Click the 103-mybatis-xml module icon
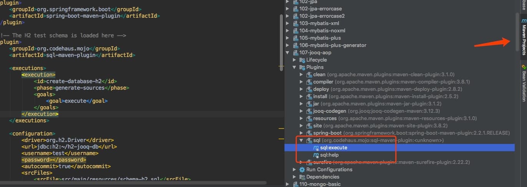 pos(296,23)
